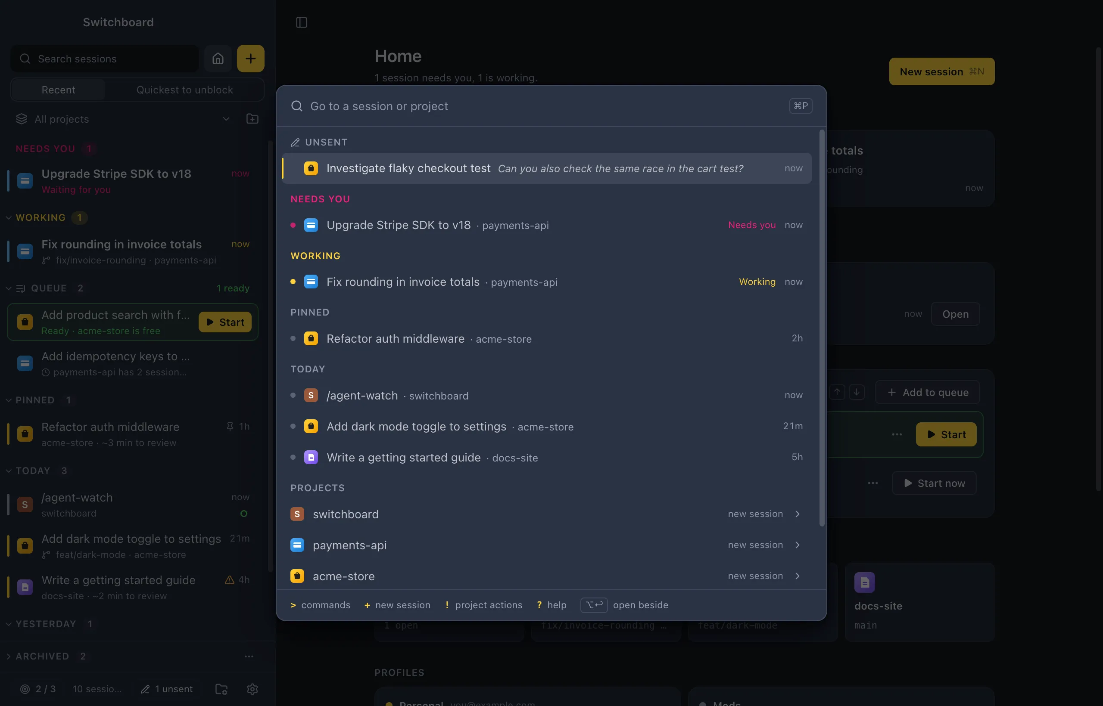This screenshot has width=1103, height=706.
Task: Collapse the PINNED section in sidebar
Action: 9,400
